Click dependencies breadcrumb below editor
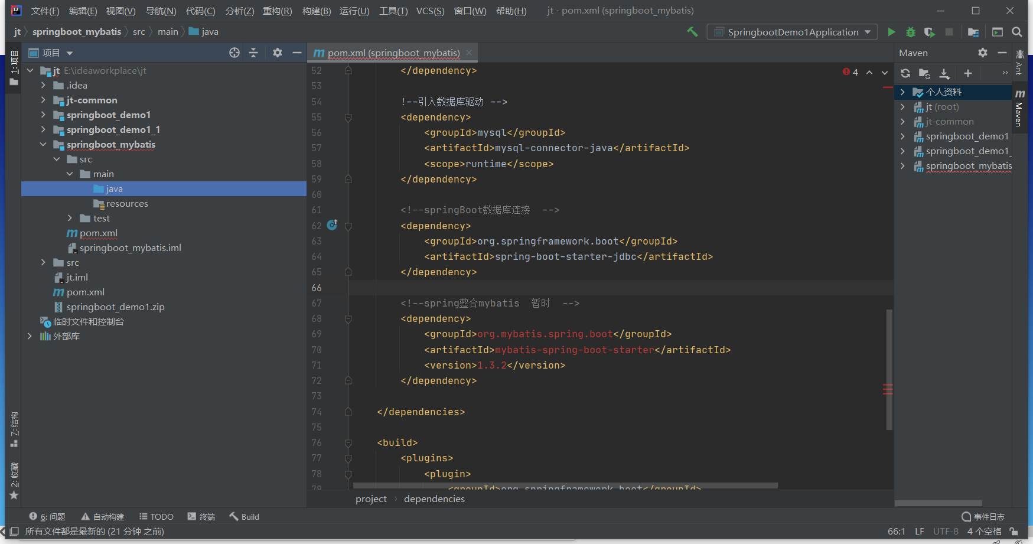 point(434,499)
